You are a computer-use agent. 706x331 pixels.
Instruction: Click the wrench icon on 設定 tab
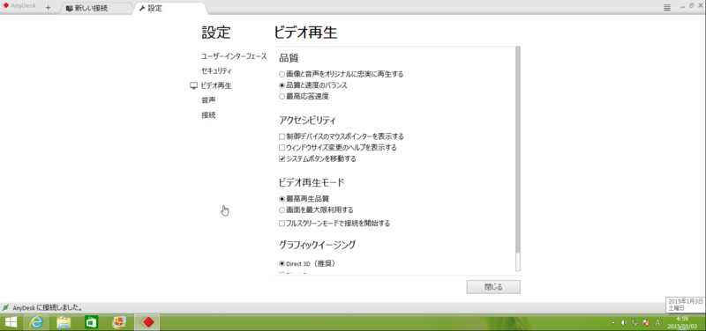(142, 8)
